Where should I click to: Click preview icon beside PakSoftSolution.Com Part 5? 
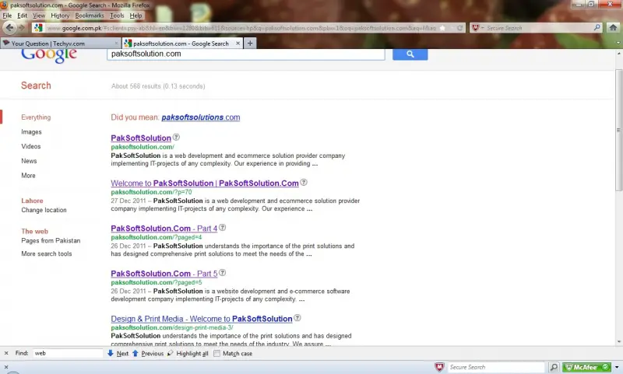tap(223, 273)
